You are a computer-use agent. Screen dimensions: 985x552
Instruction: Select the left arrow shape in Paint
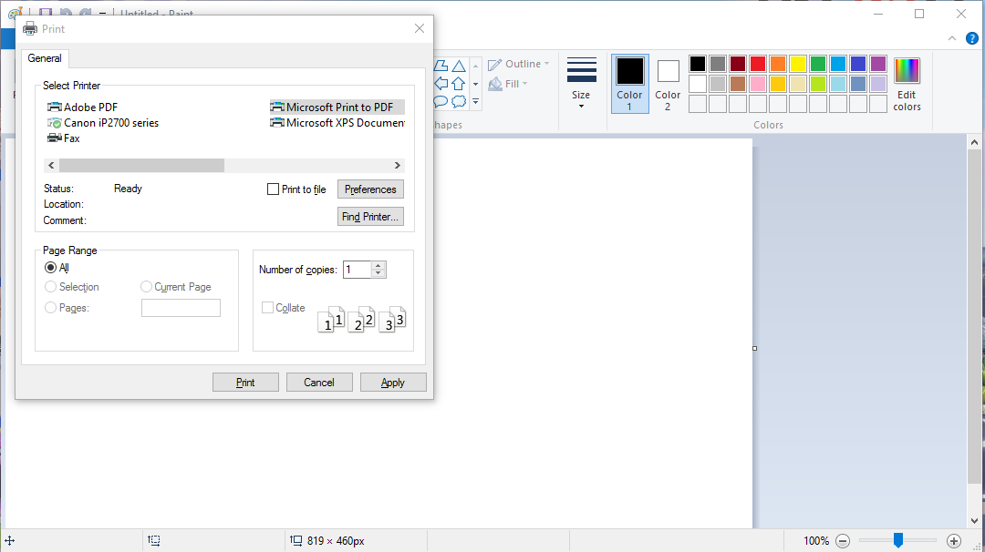click(x=441, y=84)
